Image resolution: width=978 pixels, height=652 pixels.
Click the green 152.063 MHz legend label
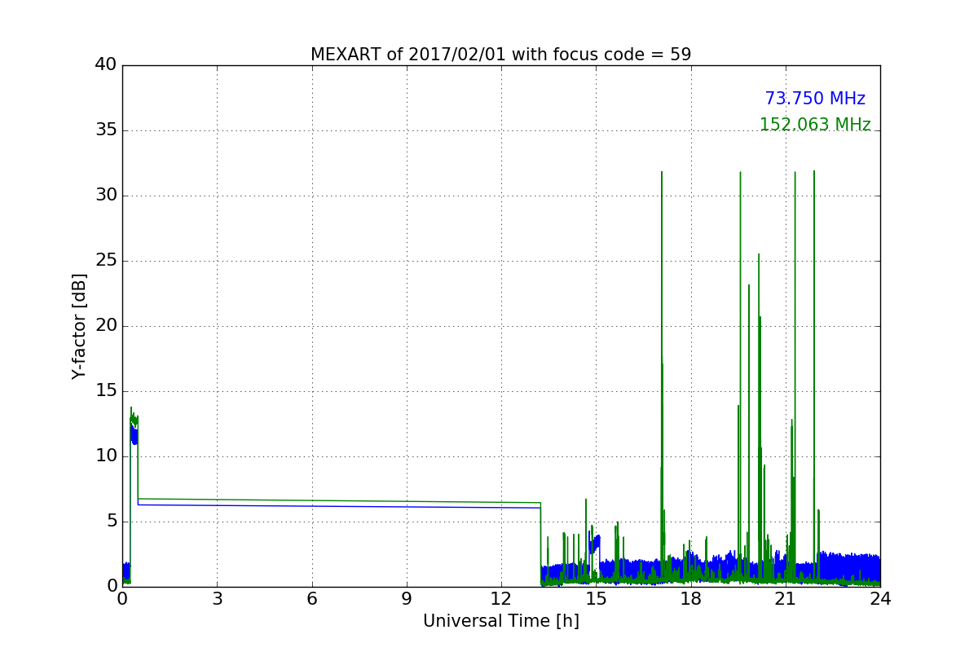coord(815,125)
